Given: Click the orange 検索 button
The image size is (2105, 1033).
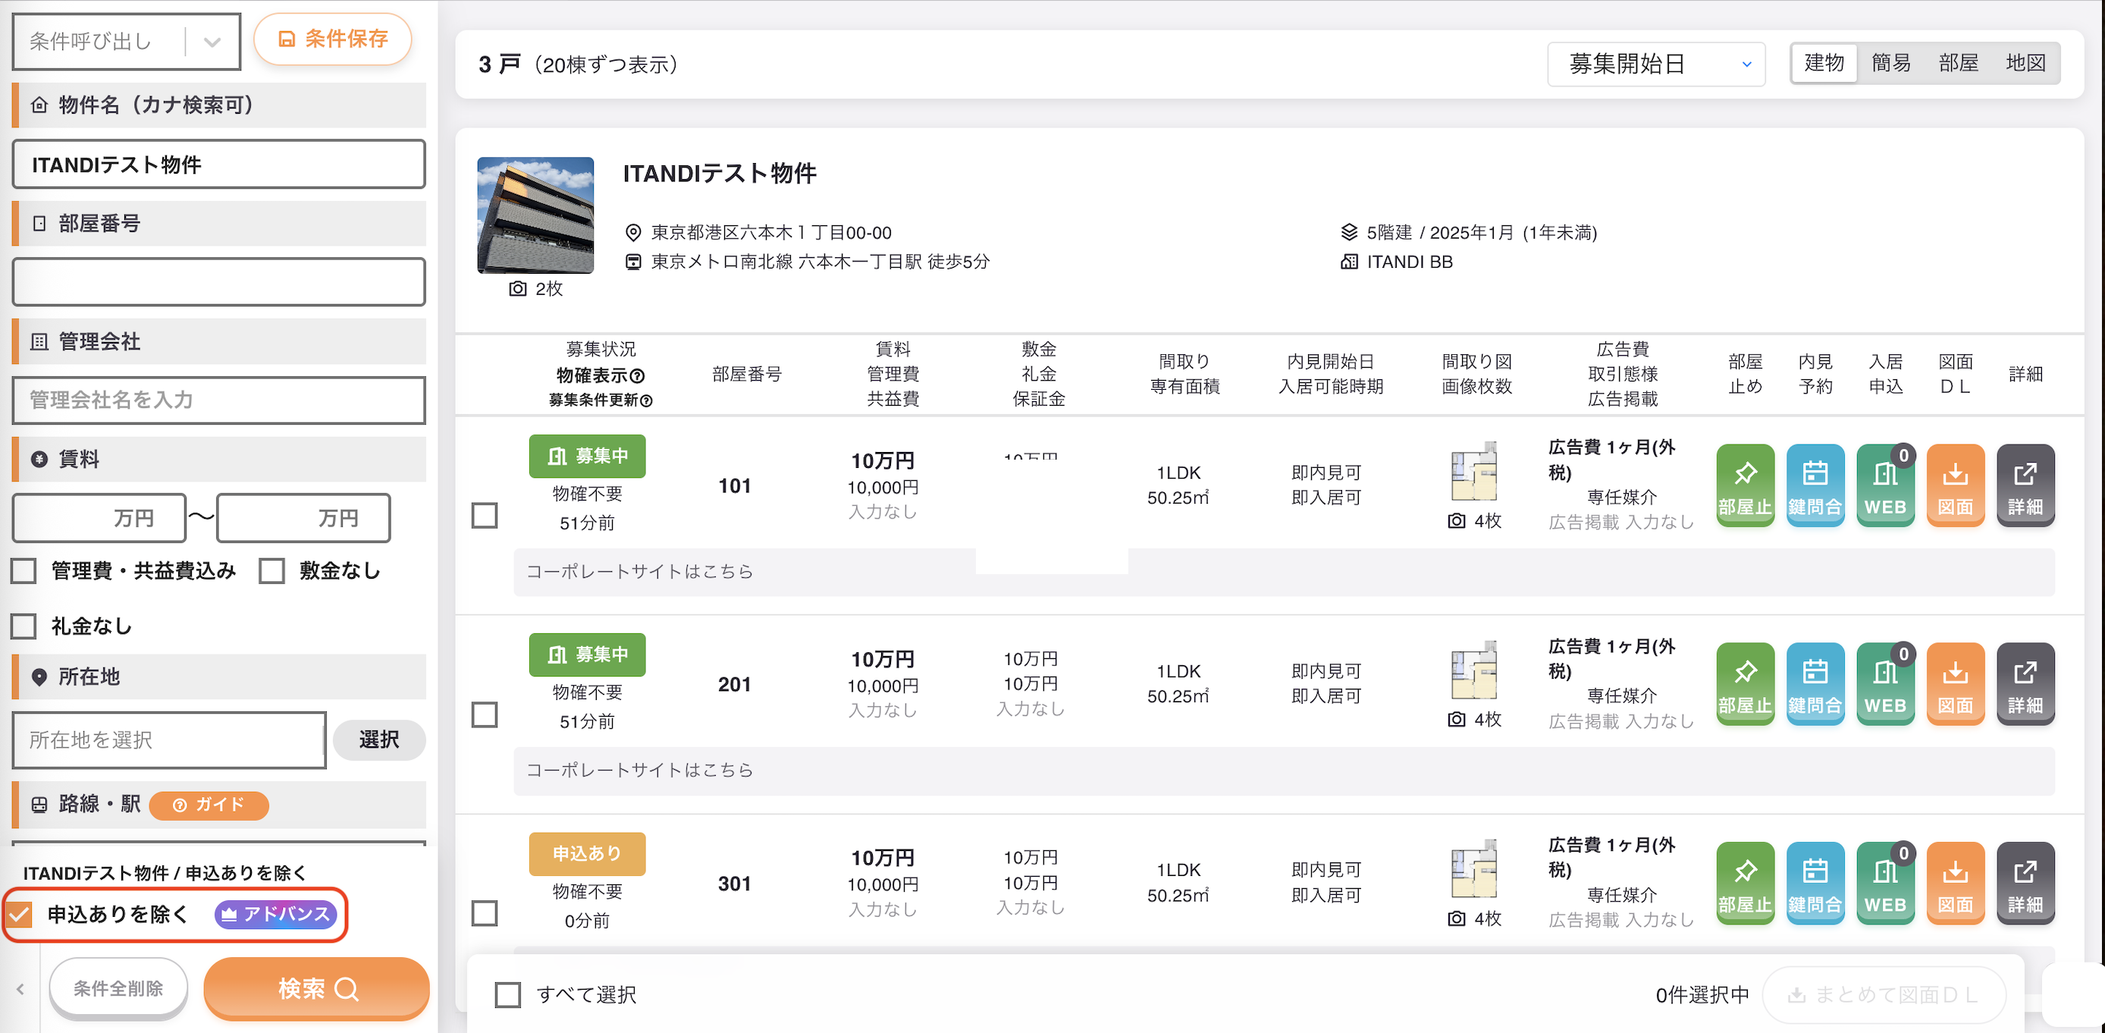Looking at the screenshot, I should click(316, 989).
